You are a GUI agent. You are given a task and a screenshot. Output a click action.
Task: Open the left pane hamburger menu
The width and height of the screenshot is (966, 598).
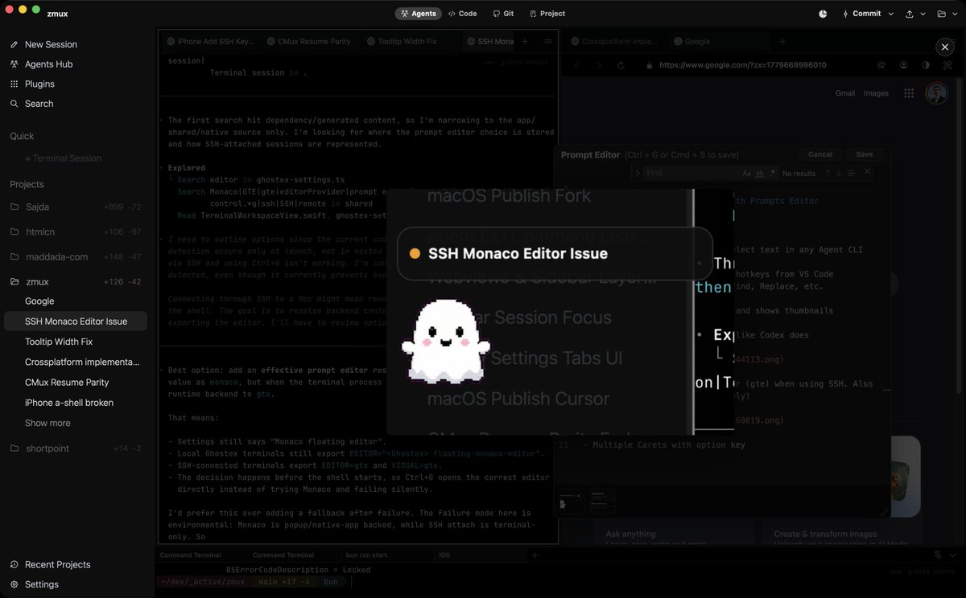(548, 41)
